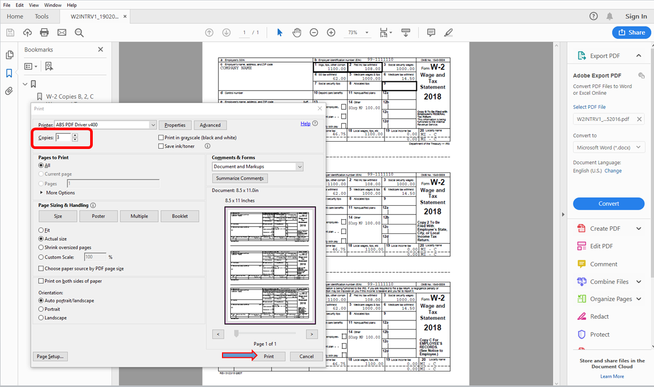The width and height of the screenshot is (654, 387).
Task: Open the Printer dropdown
Action: point(152,124)
